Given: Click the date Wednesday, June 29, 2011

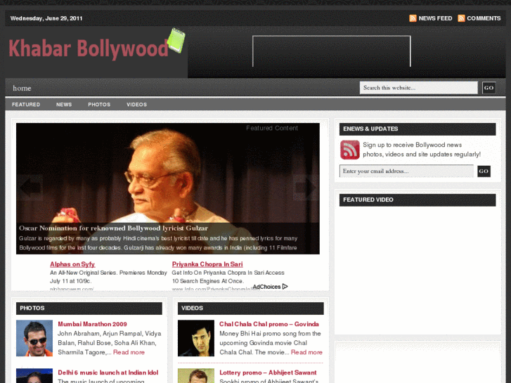Looking at the screenshot, I should (x=46, y=18).
